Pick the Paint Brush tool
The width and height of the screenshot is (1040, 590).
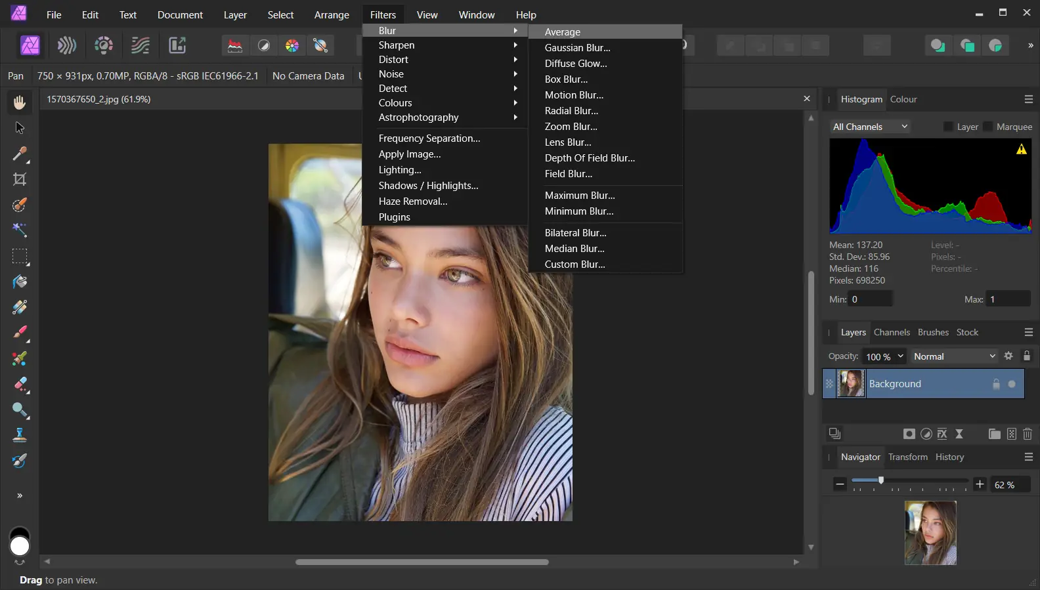[20, 333]
